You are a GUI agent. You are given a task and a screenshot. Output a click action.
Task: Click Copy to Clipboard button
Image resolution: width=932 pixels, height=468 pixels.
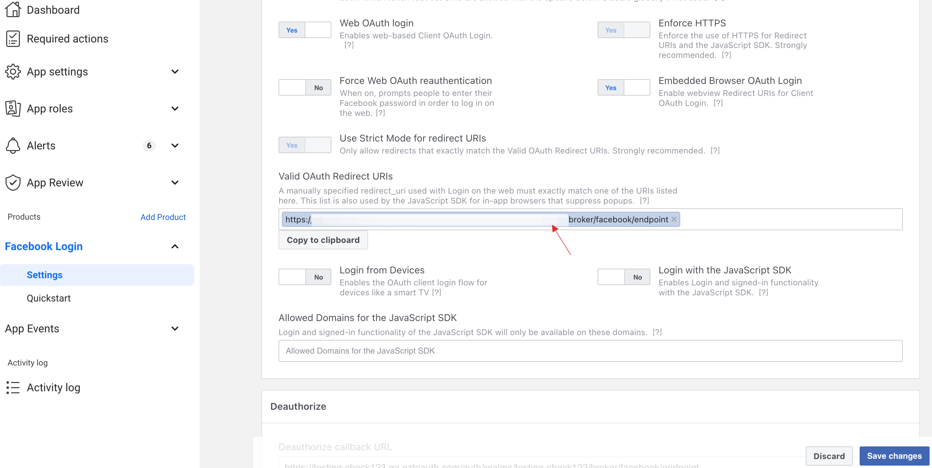pos(322,239)
